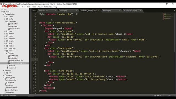Screen dimensions: 176x99
Task: Expand the css folder
Action: pos(5,73)
